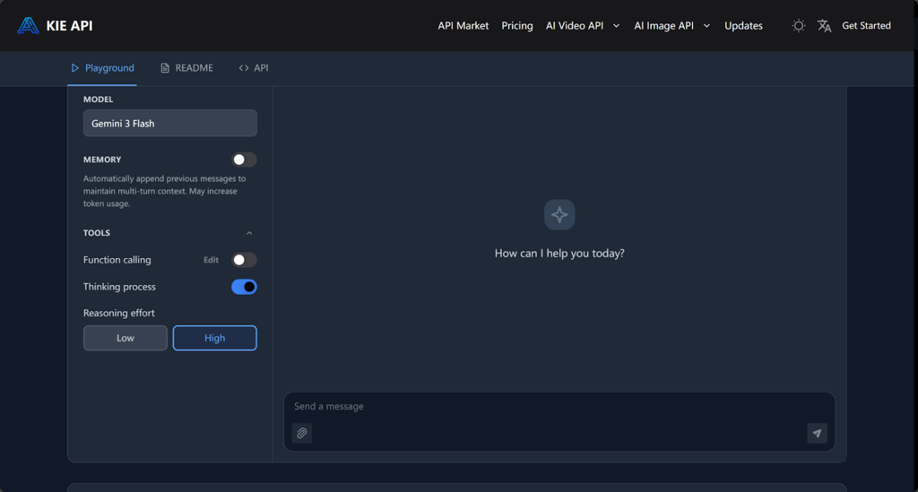Click the sparkle assistant icon
The height and width of the screenshot is (492, 918).
click(x=559, y=215)
